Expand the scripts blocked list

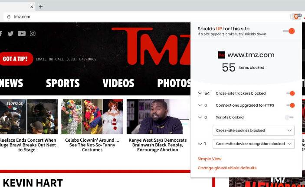click(x=200, y=117)
